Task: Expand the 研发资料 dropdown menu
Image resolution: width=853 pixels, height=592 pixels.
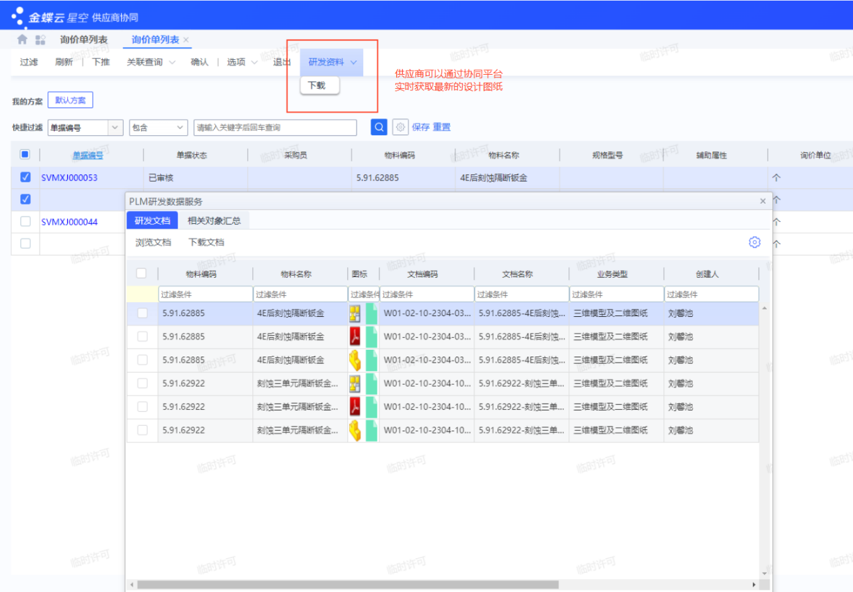Action: tap(332, 62)
